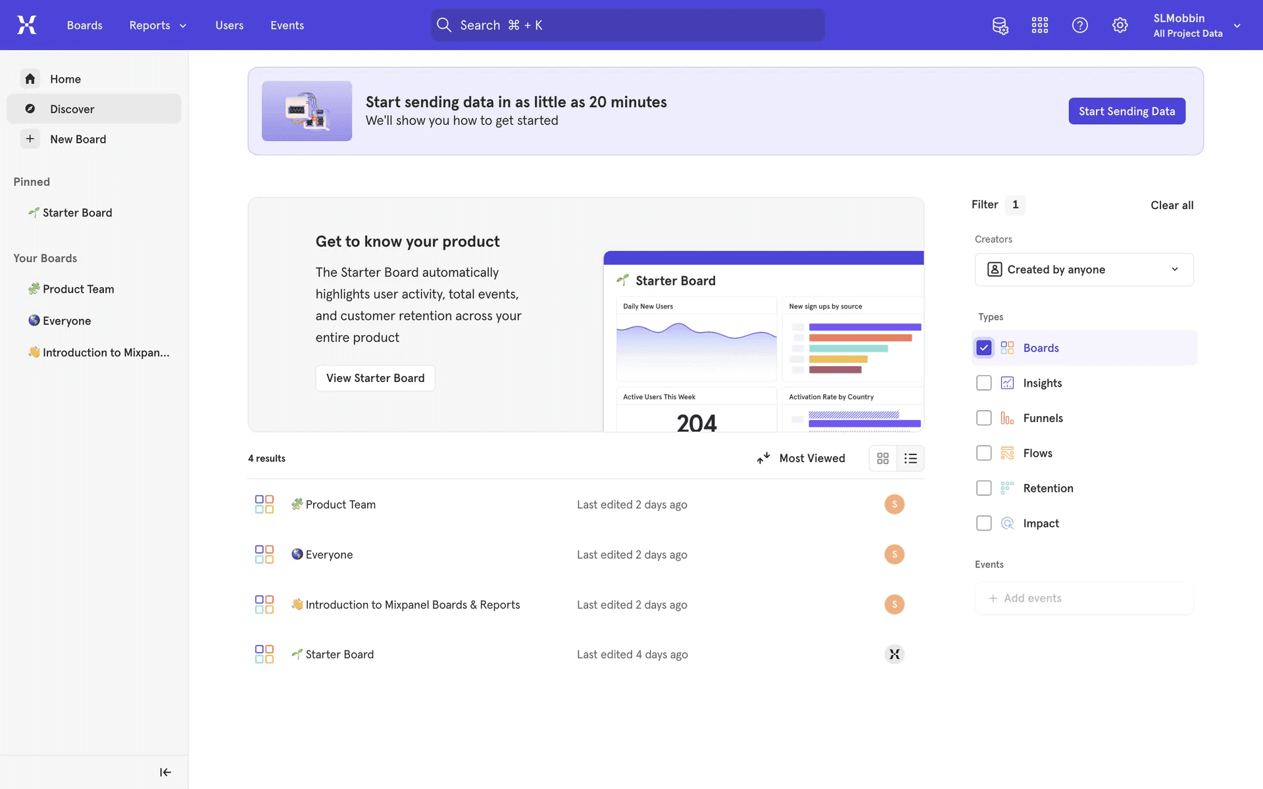The height and width of the screenshot is (789, 1263).
Task: Switch to grid view layout
Action: click(x=883, y=458)
